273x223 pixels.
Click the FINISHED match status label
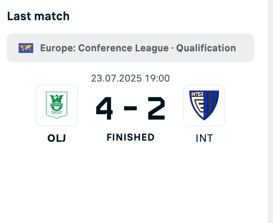point(130,137)
